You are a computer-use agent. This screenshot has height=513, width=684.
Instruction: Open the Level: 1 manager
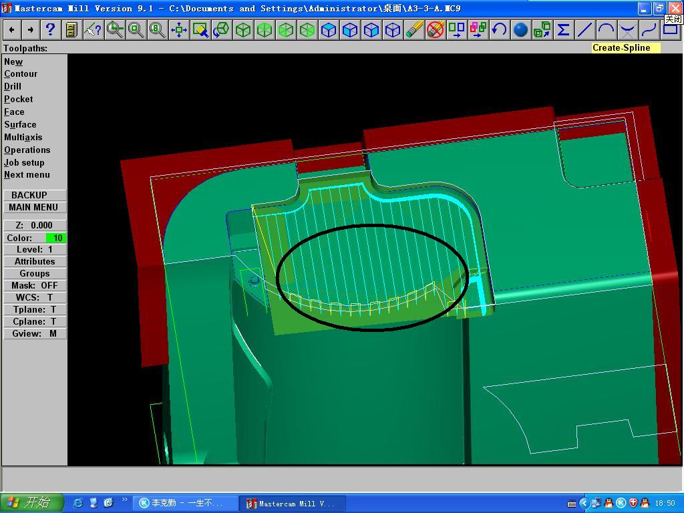click(35, 250)
